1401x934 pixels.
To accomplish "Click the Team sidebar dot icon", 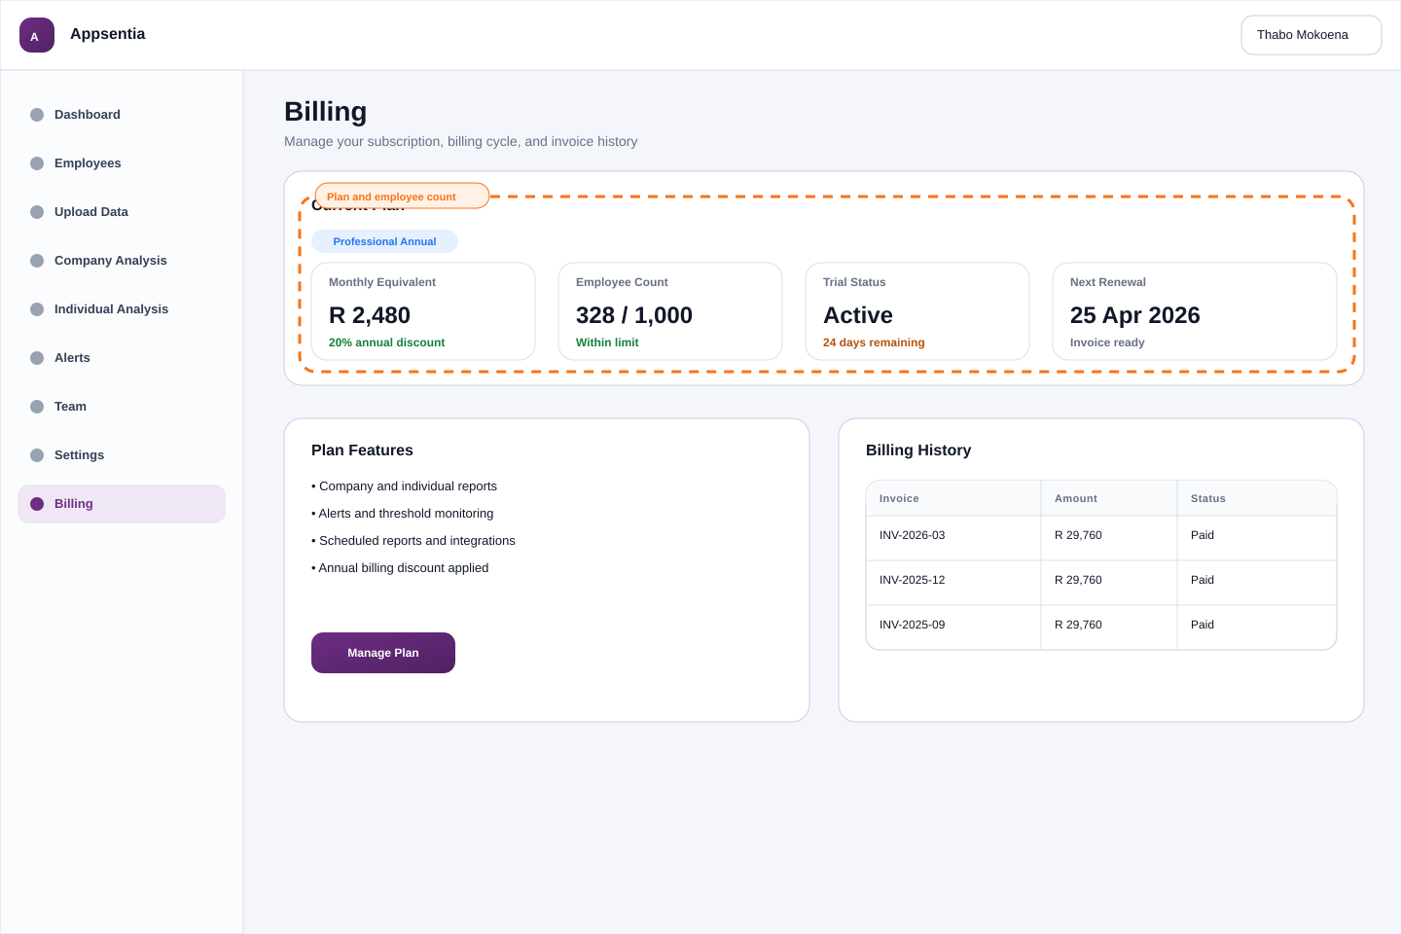I will click(37, 407).
